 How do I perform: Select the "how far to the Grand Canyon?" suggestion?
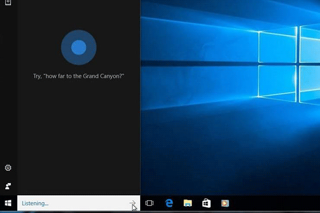click(84, 77)
